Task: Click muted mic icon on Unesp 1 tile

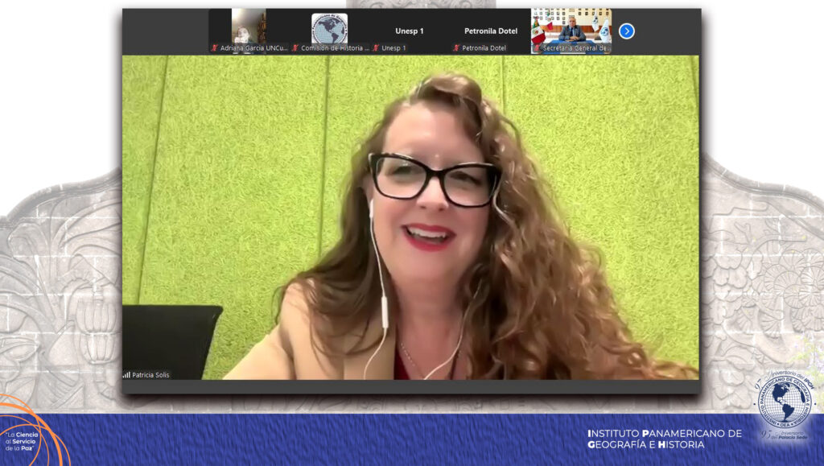Action: 376,48
